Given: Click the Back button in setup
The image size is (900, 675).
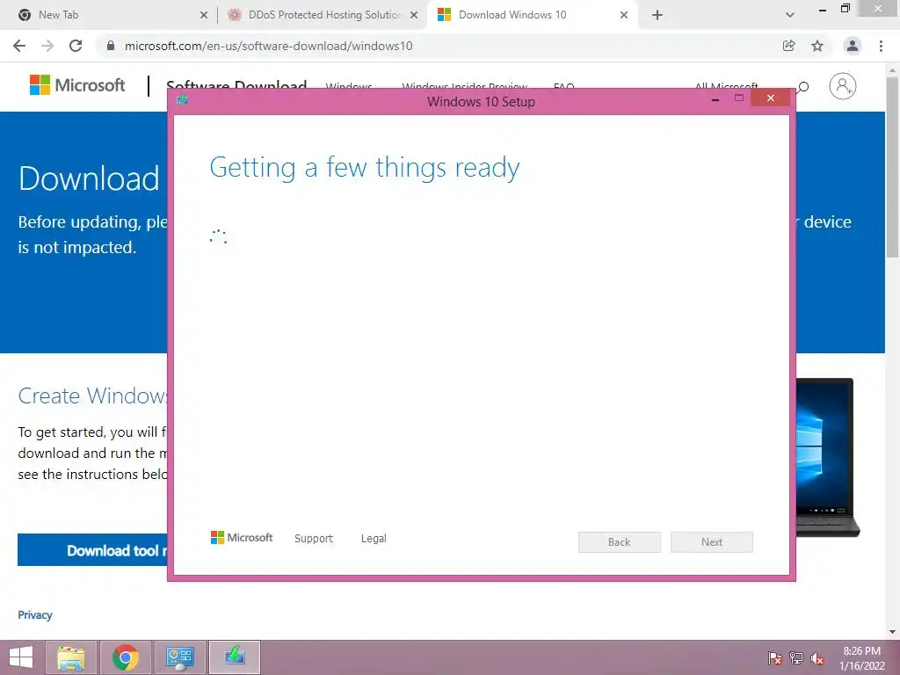Looking at the screenshot, I should tap(620, 541).
